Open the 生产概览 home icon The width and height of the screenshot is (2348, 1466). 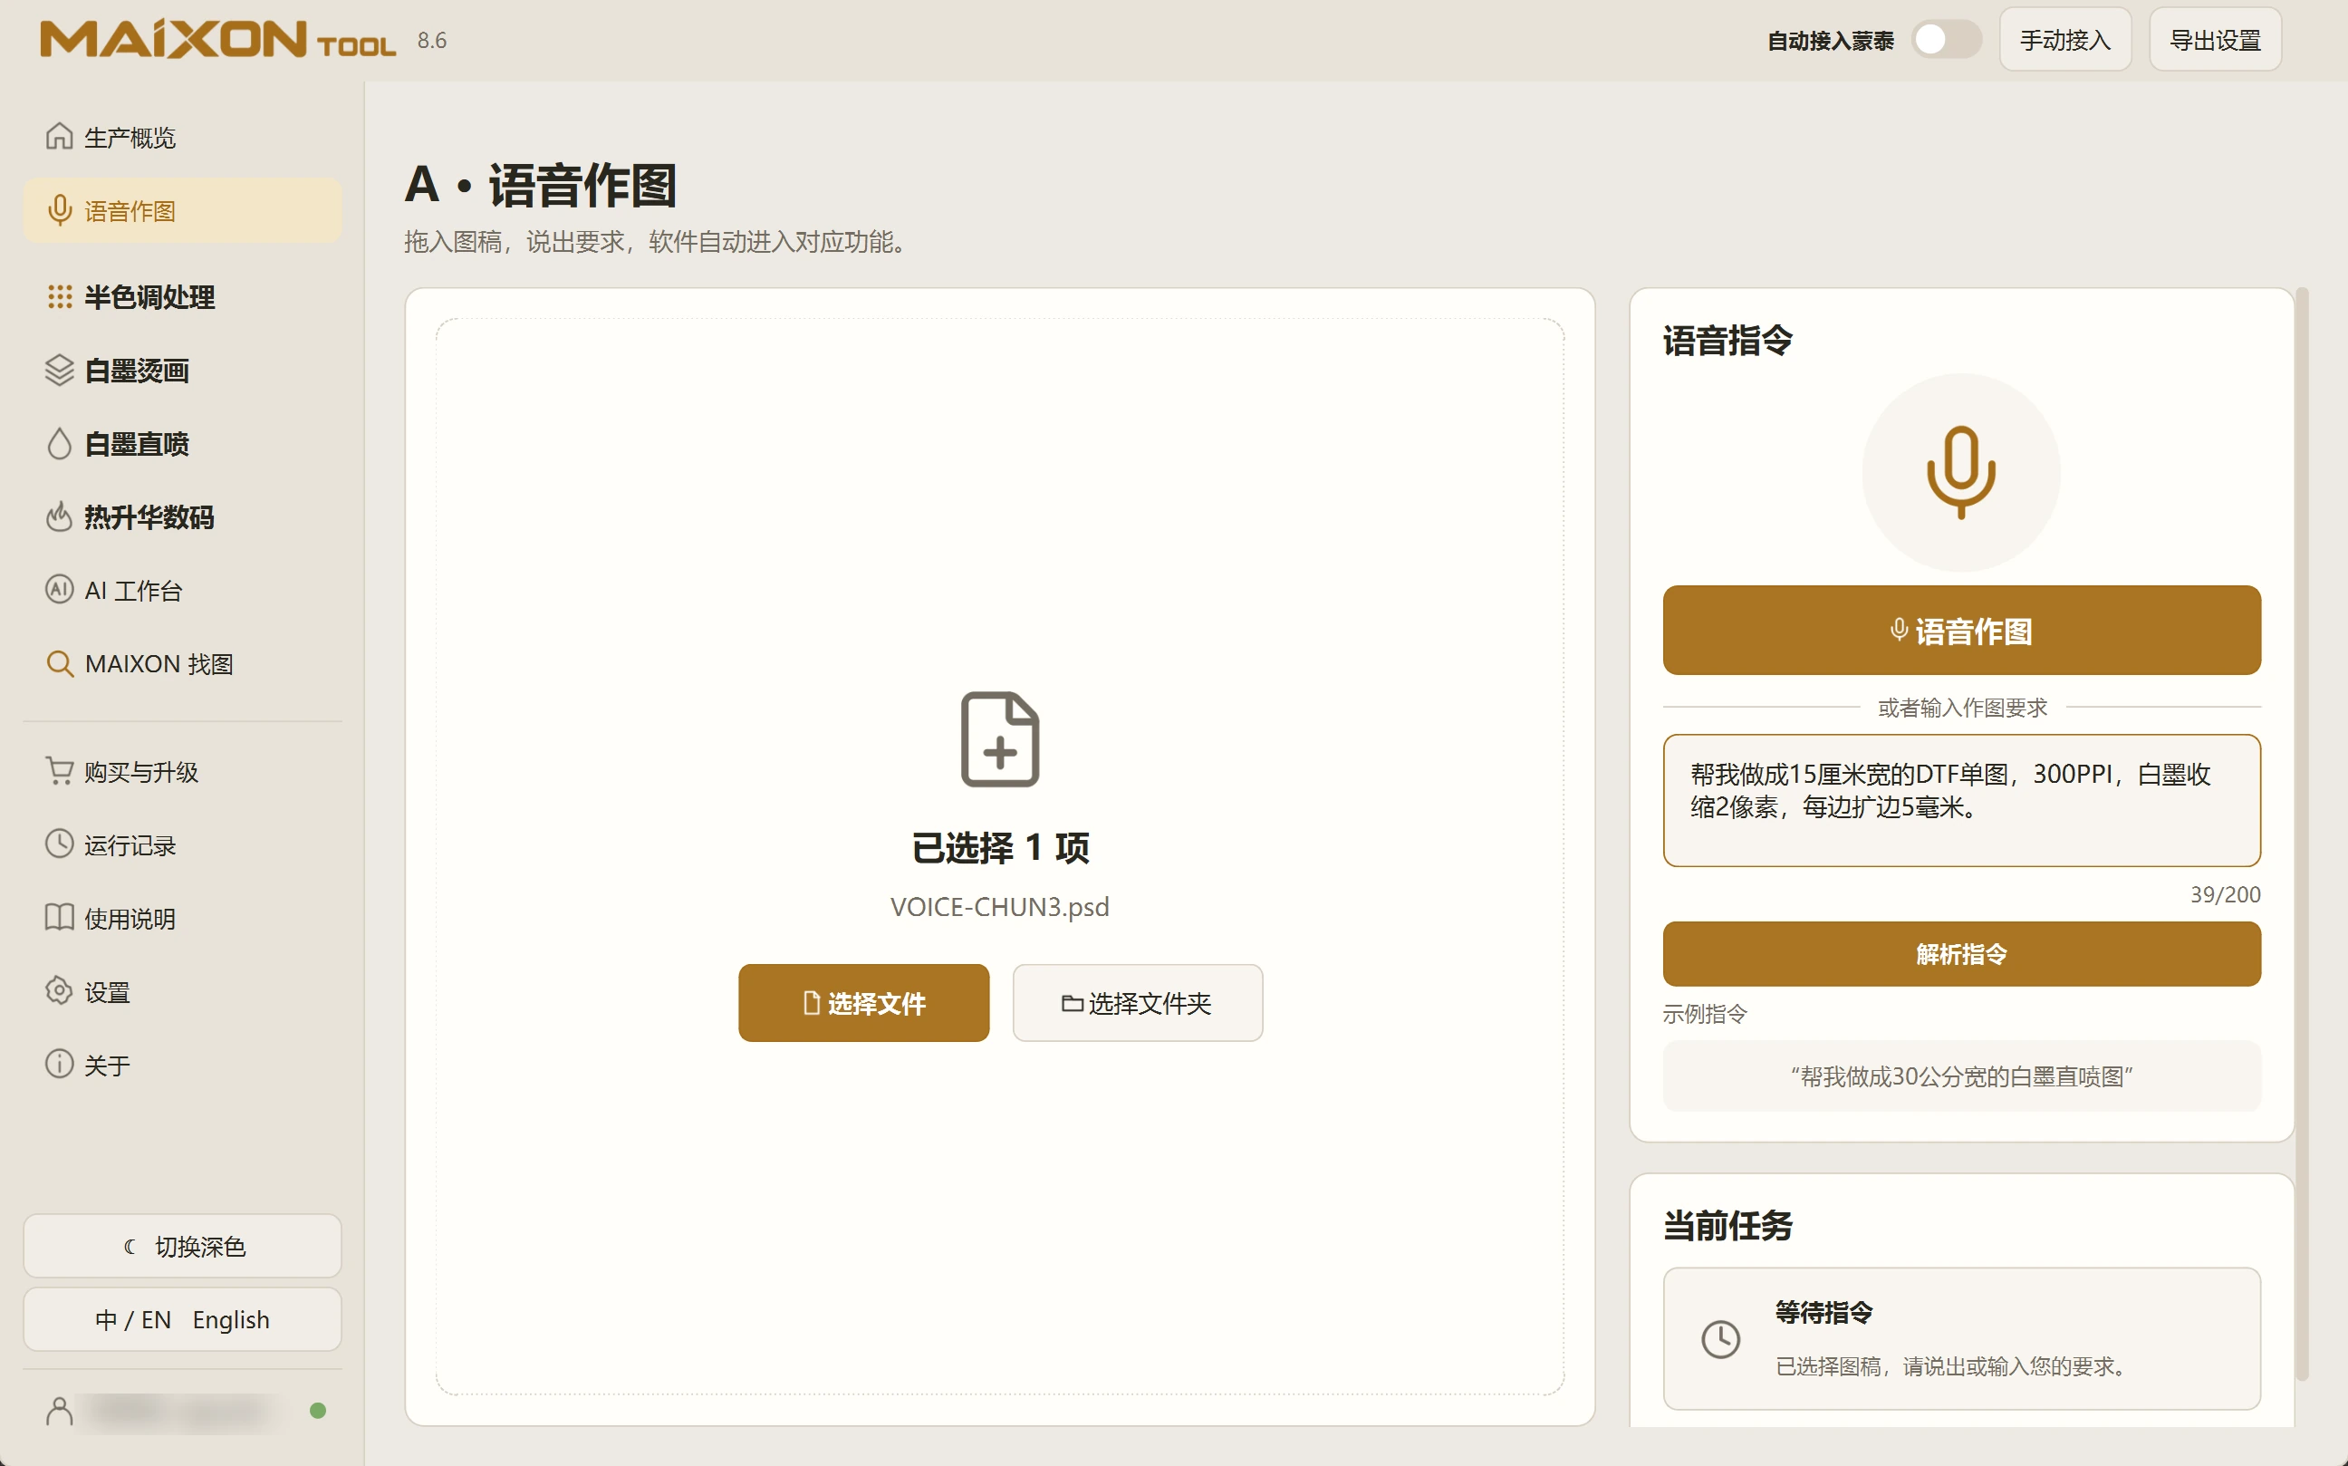click(59, 137)
